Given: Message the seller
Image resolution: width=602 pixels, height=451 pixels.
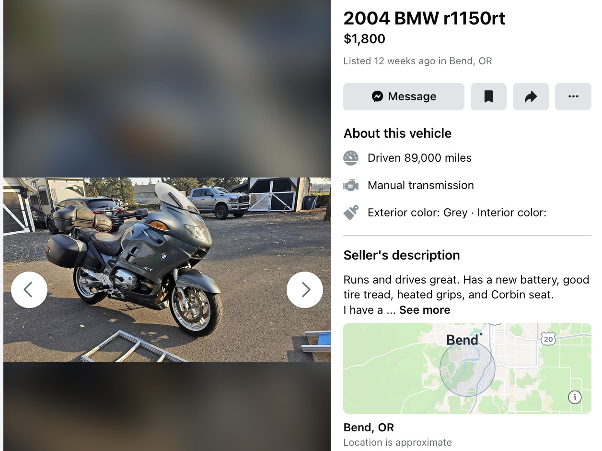Looking at the screenshot, I should click(404, 96).
